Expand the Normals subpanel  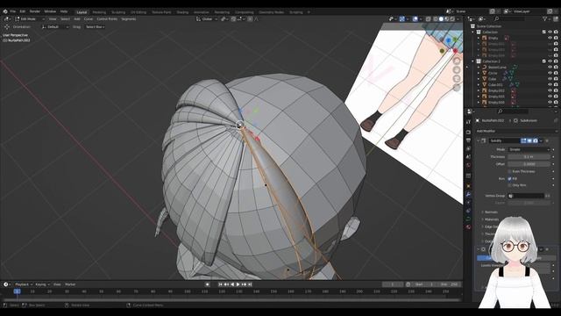[491, 212]
